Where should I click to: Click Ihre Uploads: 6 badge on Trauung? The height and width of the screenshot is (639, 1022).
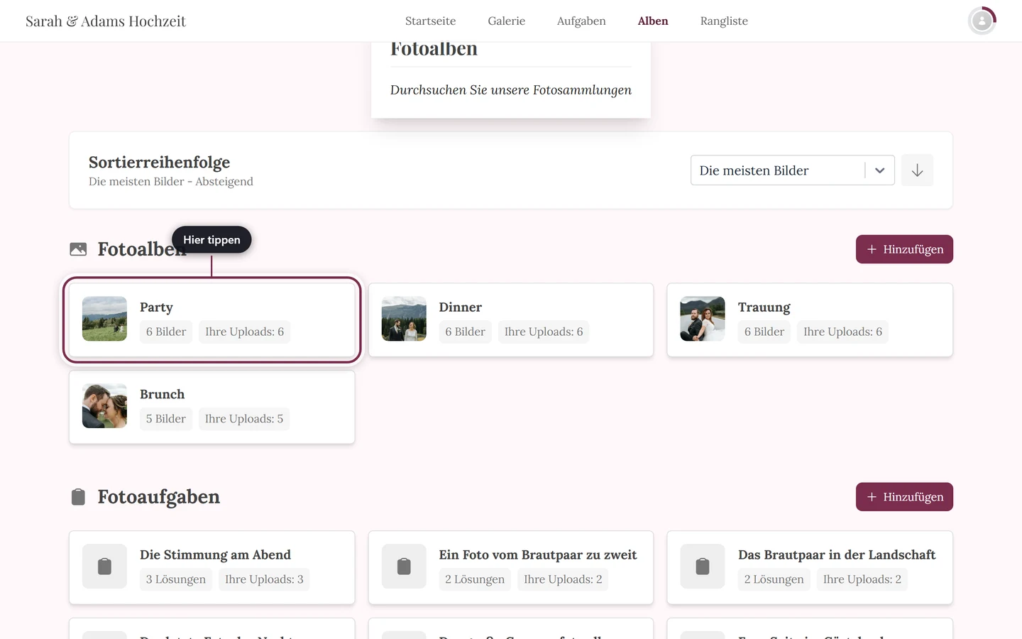point(843,332)
